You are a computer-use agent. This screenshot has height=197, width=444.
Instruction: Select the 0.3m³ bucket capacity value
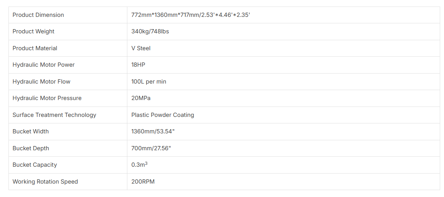(139, 165)
